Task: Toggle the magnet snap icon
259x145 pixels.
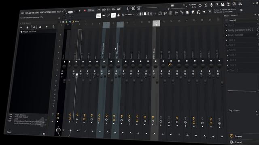Action: click(x=123, y=15)
